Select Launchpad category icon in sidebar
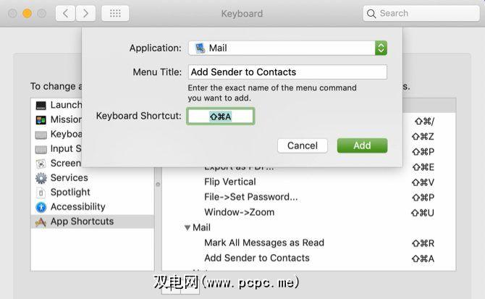Screen dimensions: 485x299 coord(41,106)
